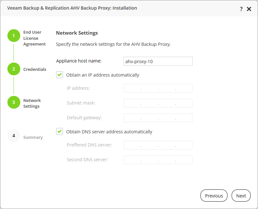This screenshot has height=209, width=258.
Task: Focus the Appliance host name field
Action: click(x=158, y=61)
